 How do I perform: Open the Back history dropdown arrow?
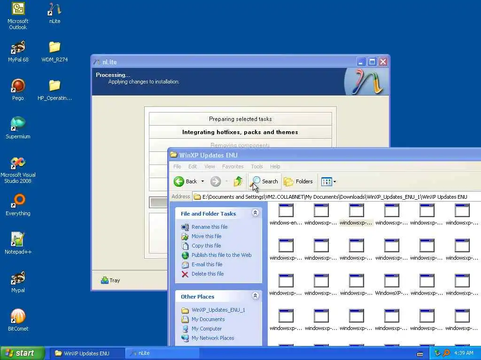coord(202,181)
